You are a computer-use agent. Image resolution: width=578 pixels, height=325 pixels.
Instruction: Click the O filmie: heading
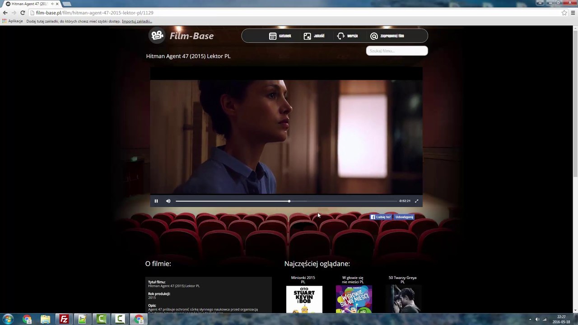tap(158, 264)
